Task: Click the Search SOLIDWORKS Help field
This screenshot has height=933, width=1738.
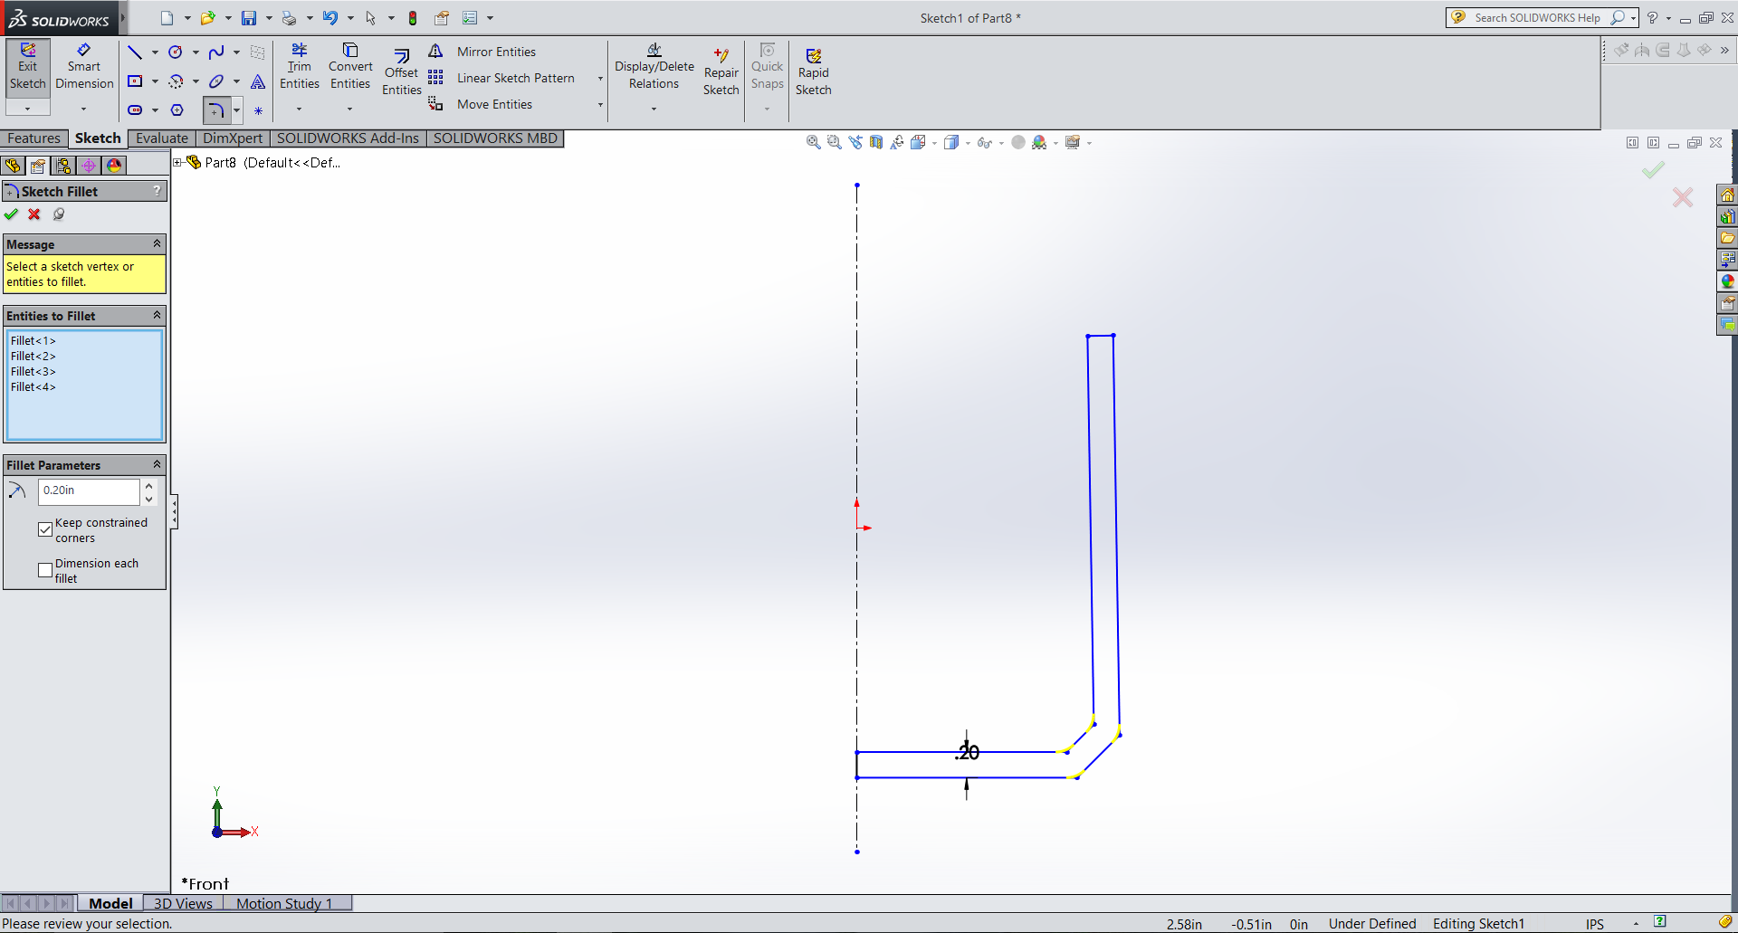Action: tap(1537, 17)
